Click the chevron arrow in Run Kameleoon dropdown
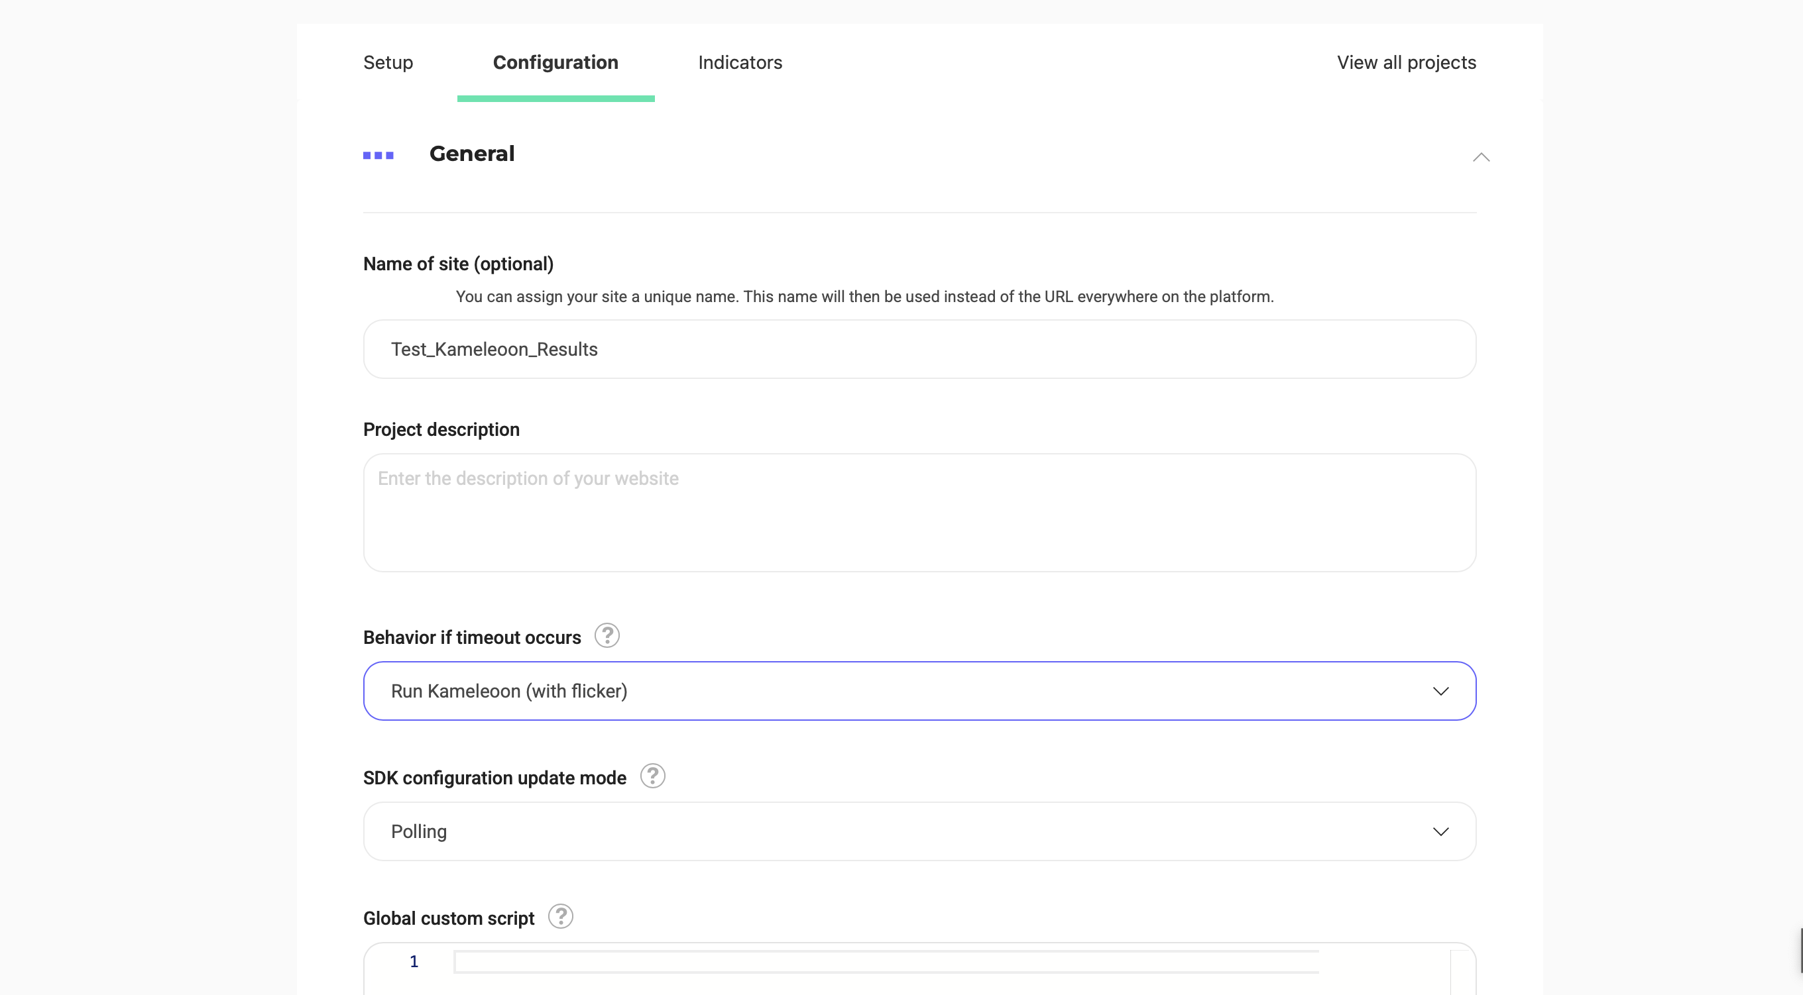 1440,691
